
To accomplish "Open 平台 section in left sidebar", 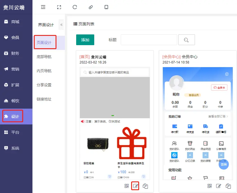I will coord(16,132).
